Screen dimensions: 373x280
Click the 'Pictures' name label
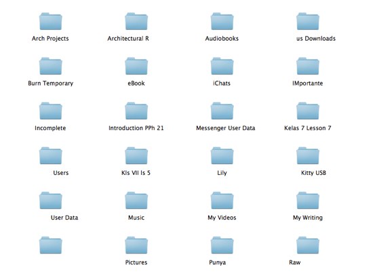tap(136, 262)
